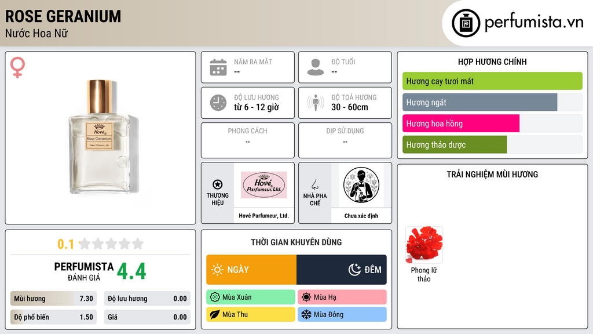The image size is (593, 334).
Task: Click the sun icon for Mùa Hạ
Action: tap(306, 297)
